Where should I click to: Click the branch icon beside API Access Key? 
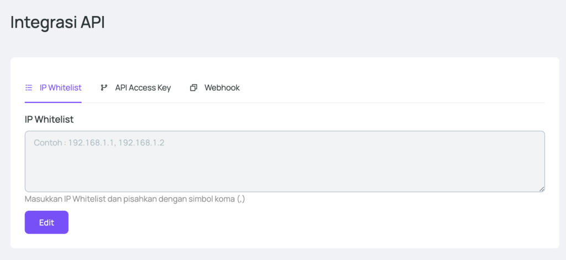click(104, 87)
